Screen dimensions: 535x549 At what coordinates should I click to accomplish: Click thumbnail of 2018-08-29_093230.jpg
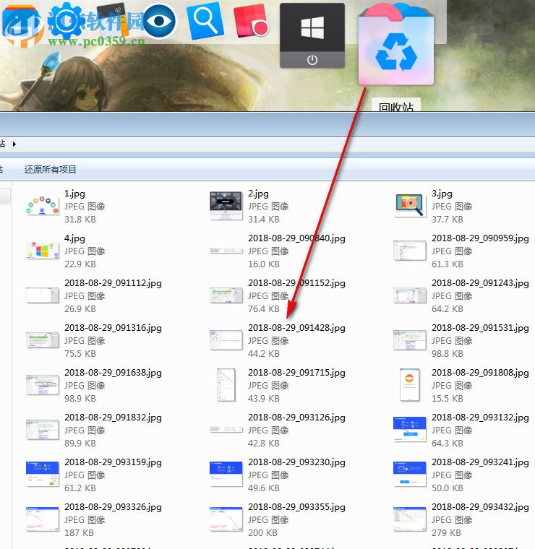click(226, 475)
